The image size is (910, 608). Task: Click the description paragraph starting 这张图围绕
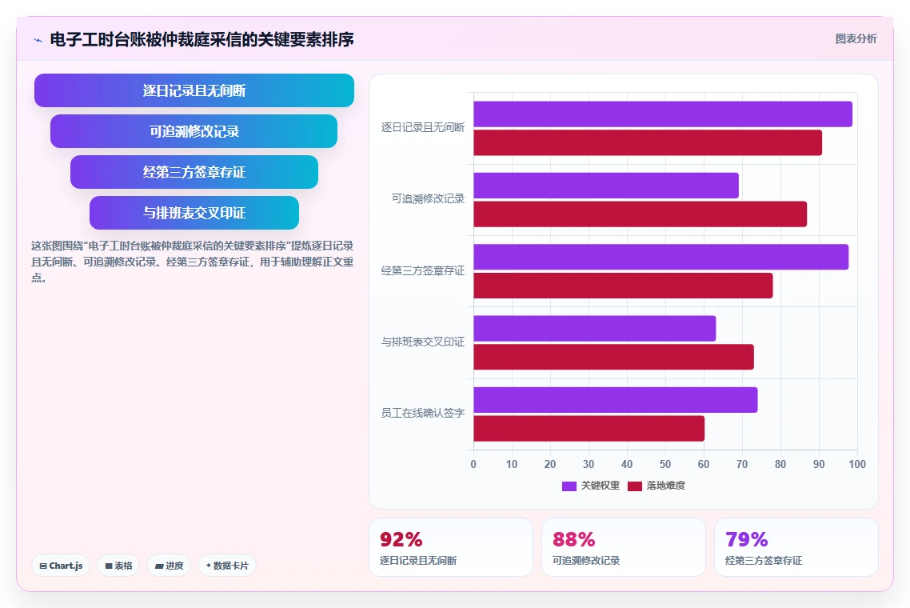click(x=192, y=262)
